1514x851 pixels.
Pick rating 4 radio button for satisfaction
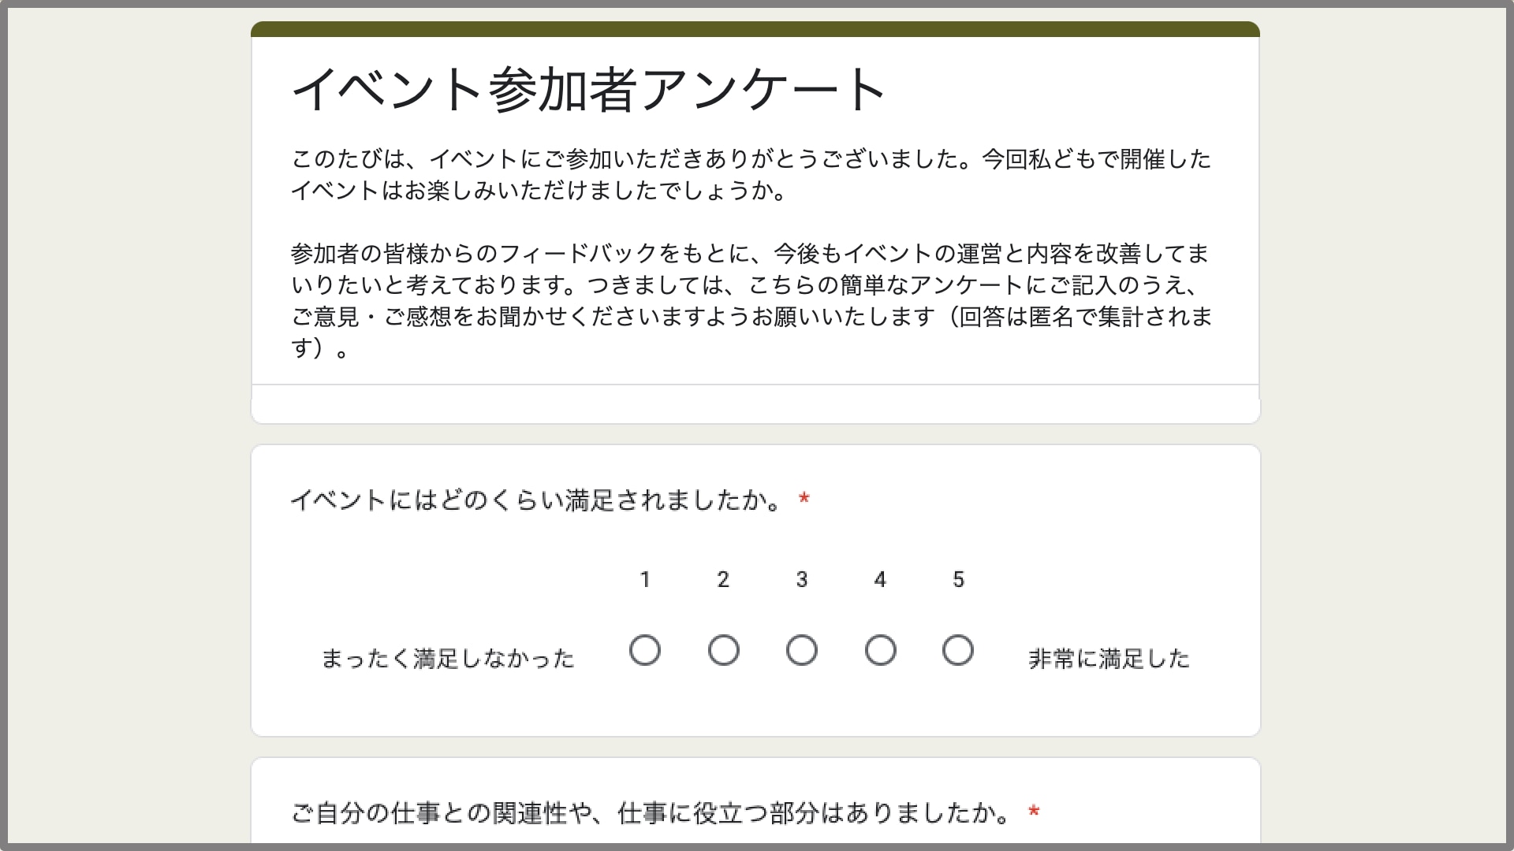880,651
